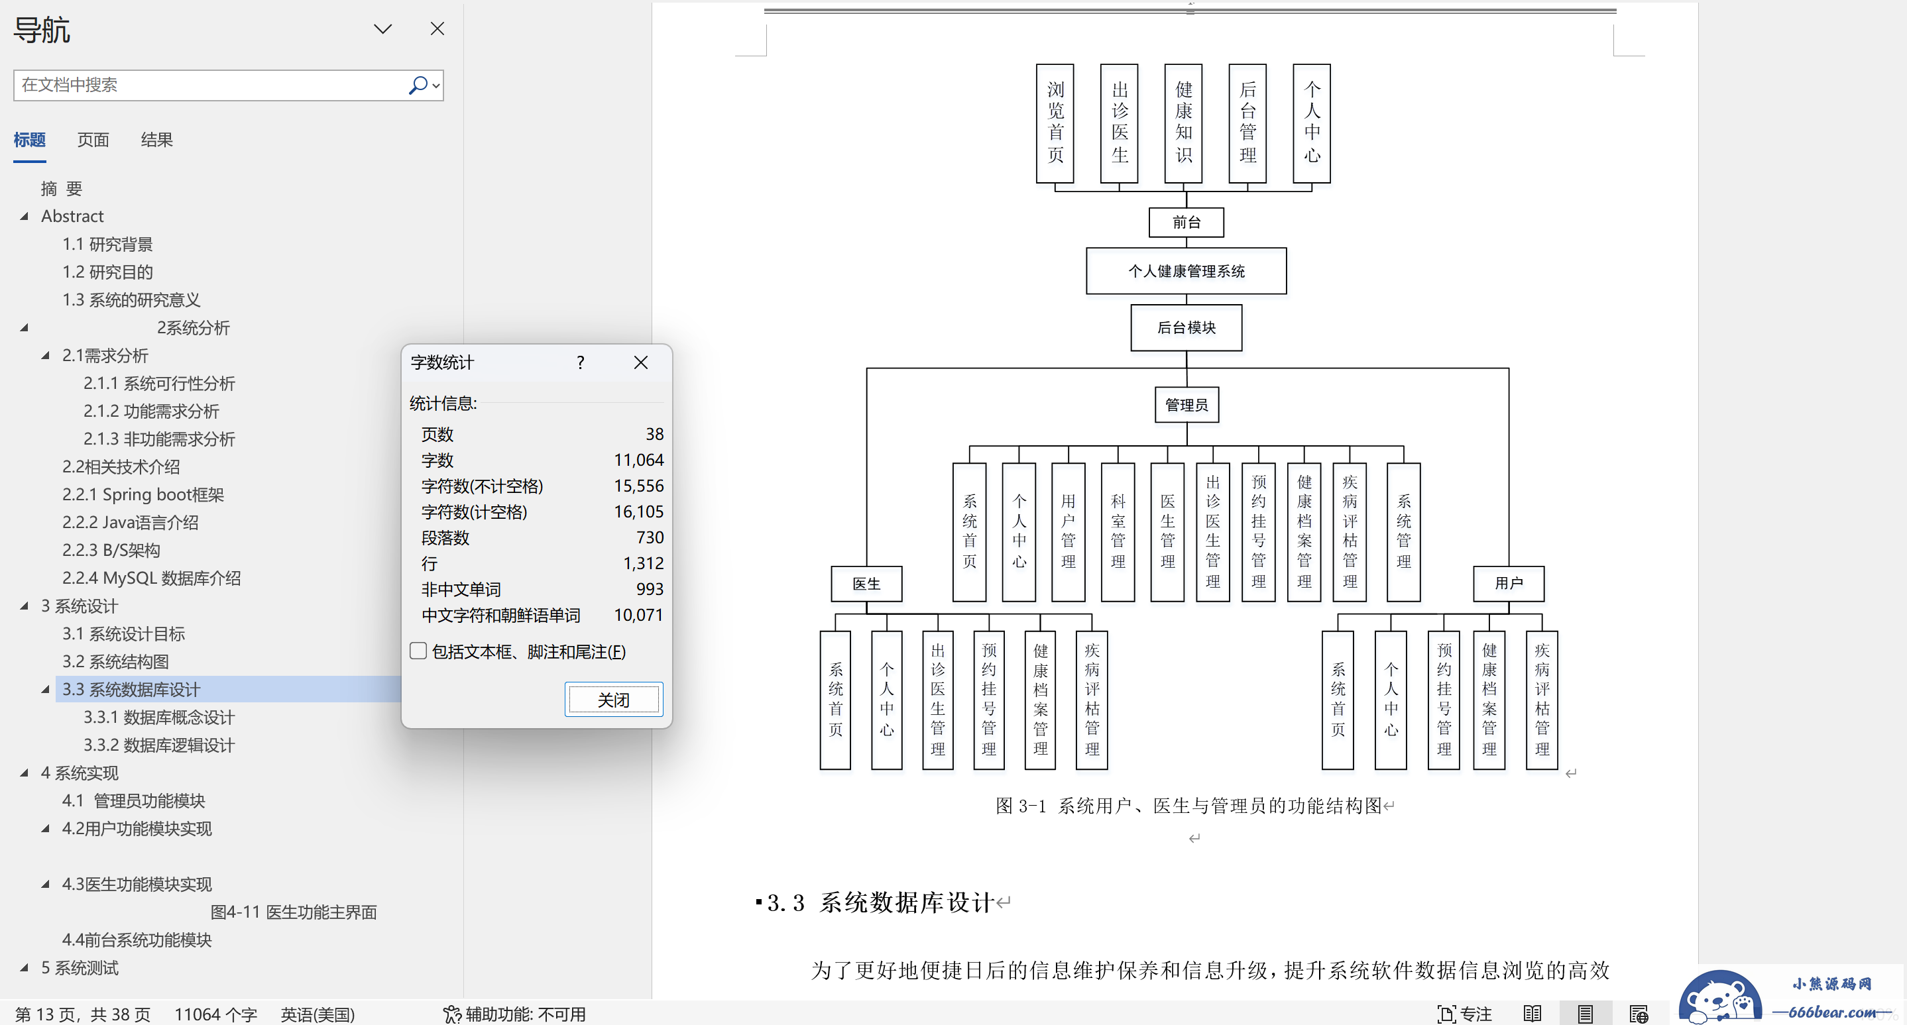Collapse the 4.3医生功能模块实现 heading
The image size is (1907, 1025).
click(46, 885)
